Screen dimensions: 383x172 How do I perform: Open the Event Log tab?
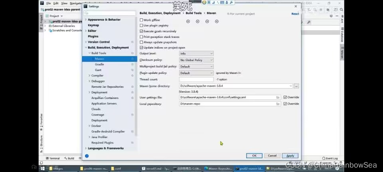330,158
